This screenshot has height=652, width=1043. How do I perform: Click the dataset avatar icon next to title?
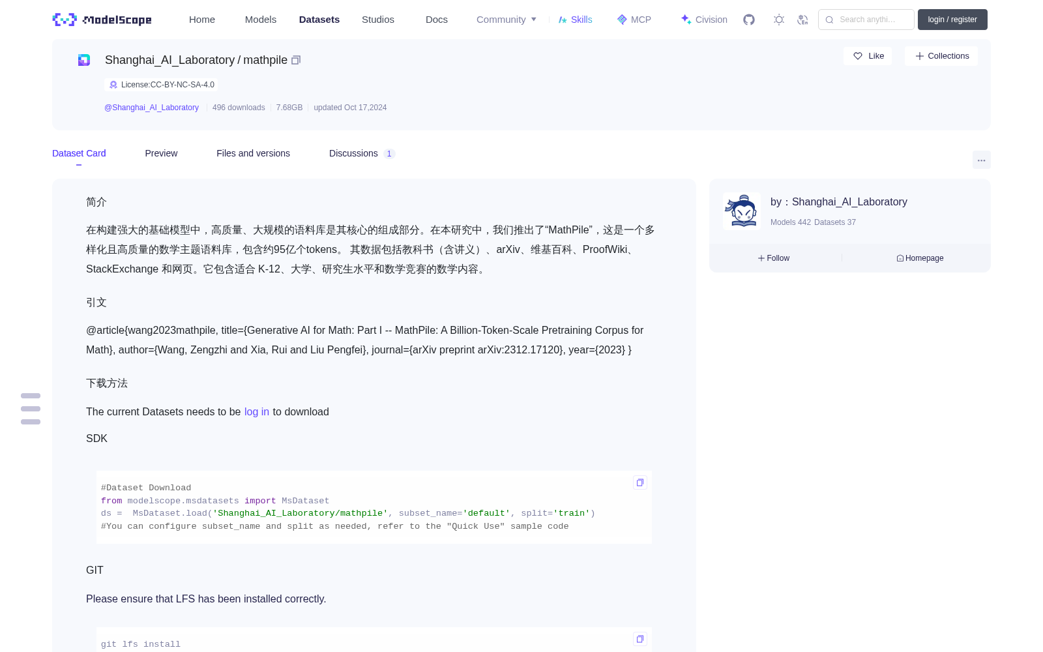pyautogui.click(x=84, y=60)
